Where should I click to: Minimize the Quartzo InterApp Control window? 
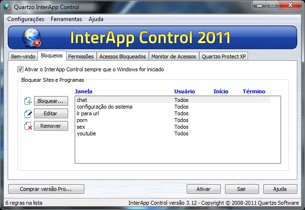pos(260,5)
